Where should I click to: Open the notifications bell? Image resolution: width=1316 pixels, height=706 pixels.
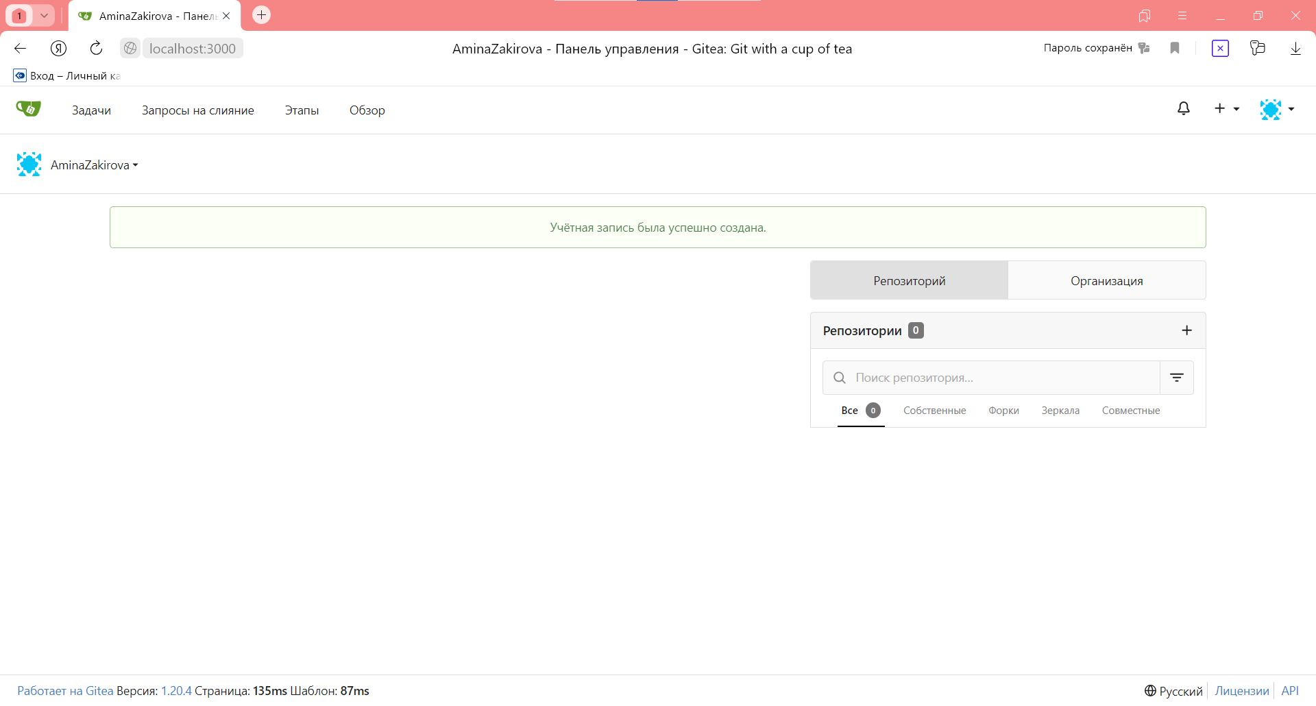click(x=1183, y=109)
